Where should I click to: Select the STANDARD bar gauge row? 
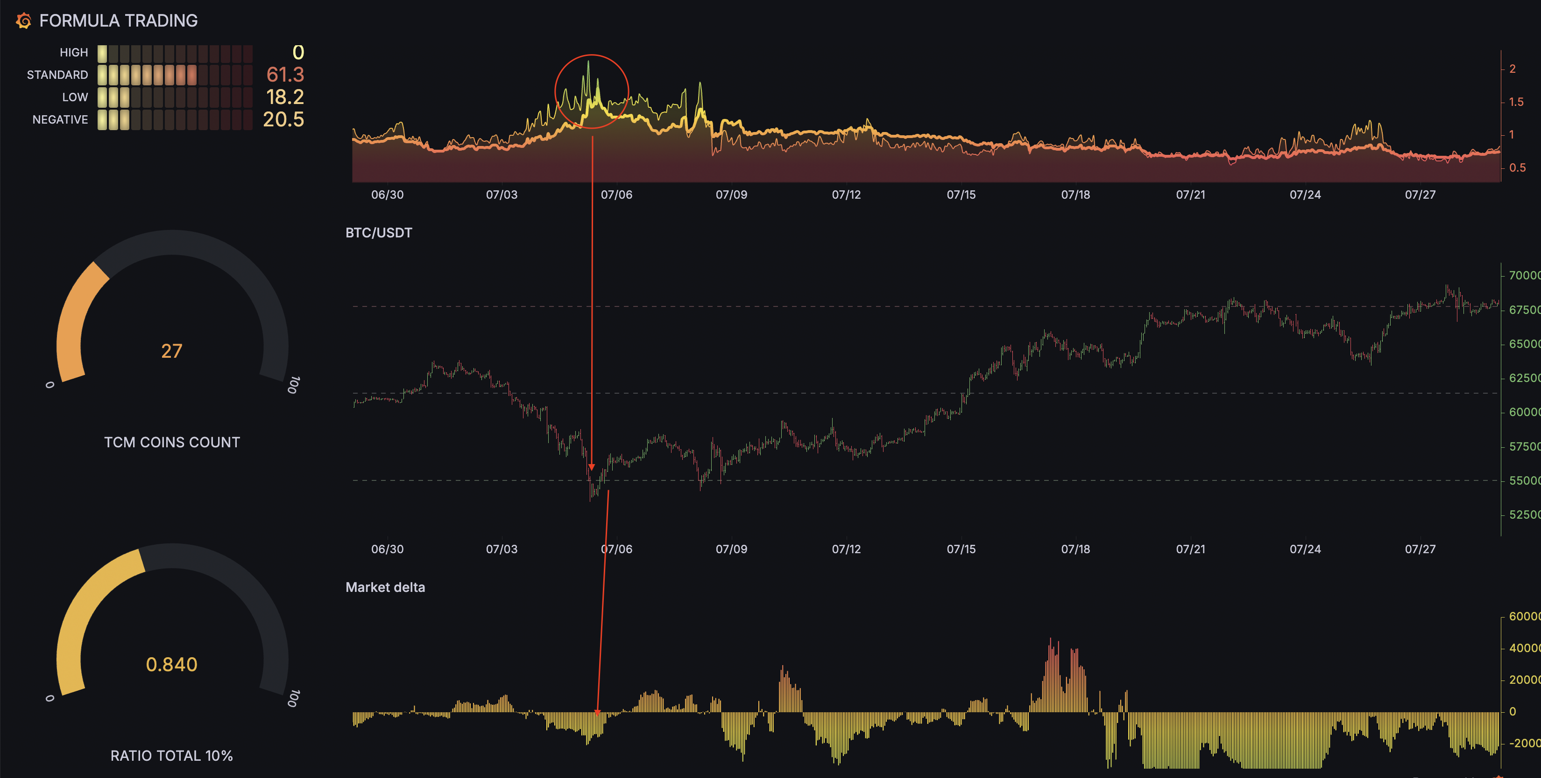click(x=175, y=75)
